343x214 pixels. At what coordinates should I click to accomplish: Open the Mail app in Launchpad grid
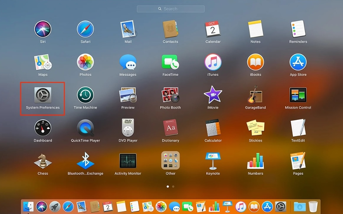(128, 29)
